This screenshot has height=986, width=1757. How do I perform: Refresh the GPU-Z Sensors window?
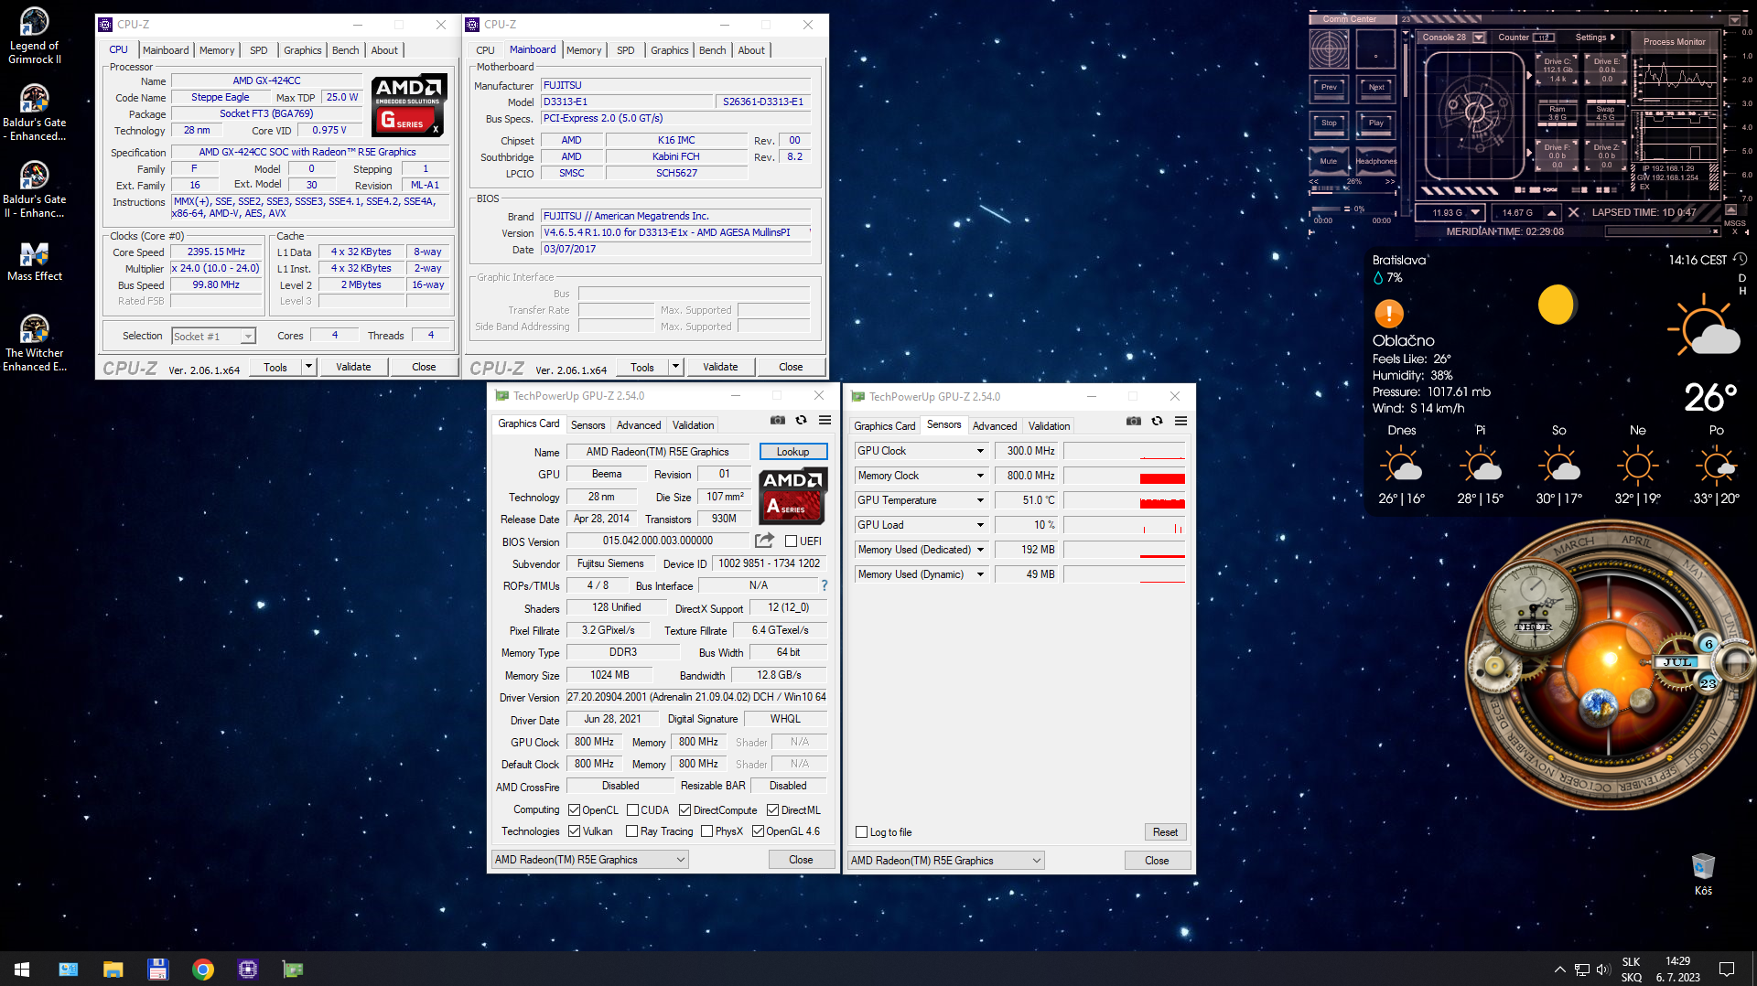pyautogui.click(x=1158, y=421)
